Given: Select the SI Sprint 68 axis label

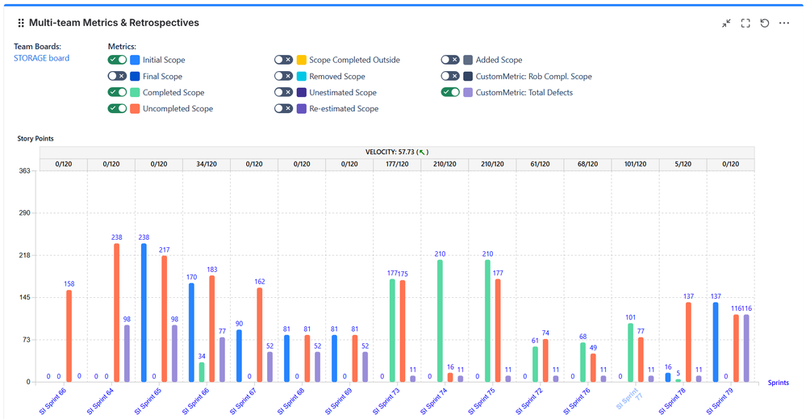Looking at the screenshot, I should pyautogui.click(x=291, y=401).
